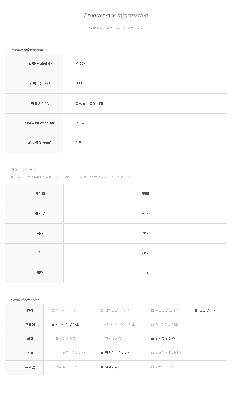Click the '손세탁' washing method value

(80, 123)
